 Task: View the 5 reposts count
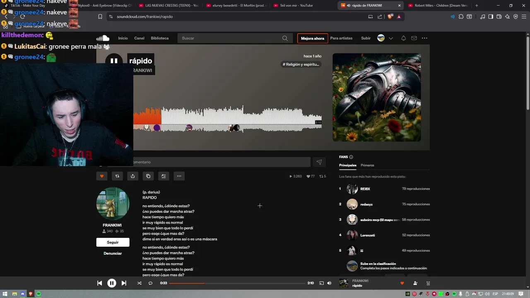coord(323,176)
